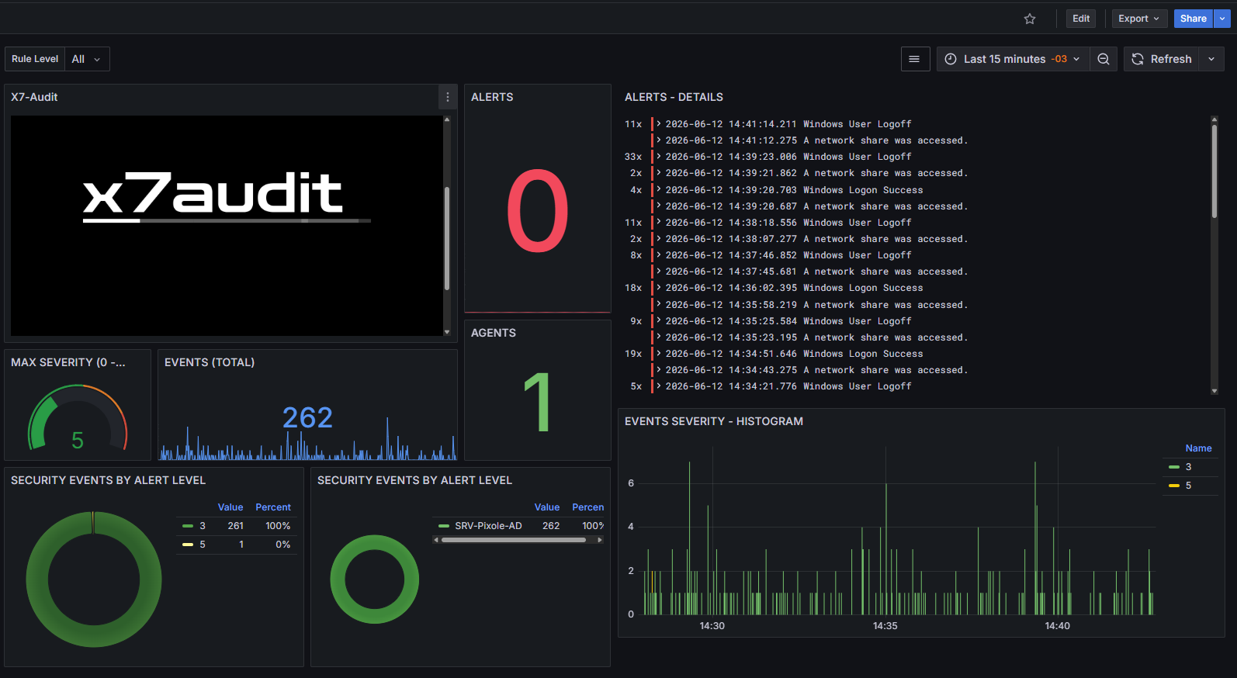Image resolution: width=1237 pixels, height=678 pixels.
Task: Refresh the dashboard
Action: tap(1162, 59)
